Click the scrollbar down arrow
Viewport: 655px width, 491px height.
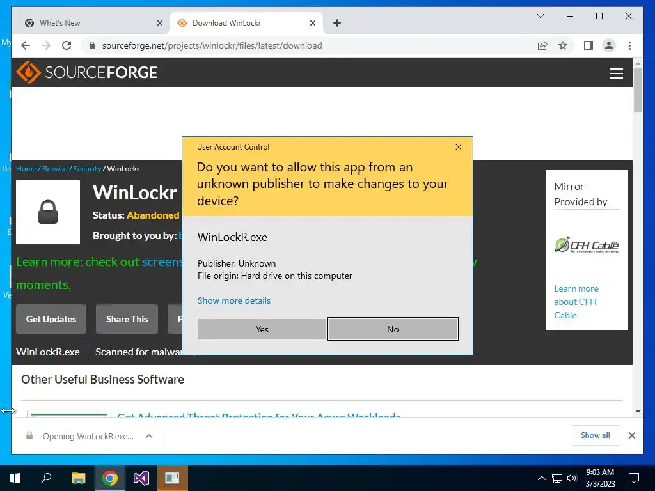638,412
